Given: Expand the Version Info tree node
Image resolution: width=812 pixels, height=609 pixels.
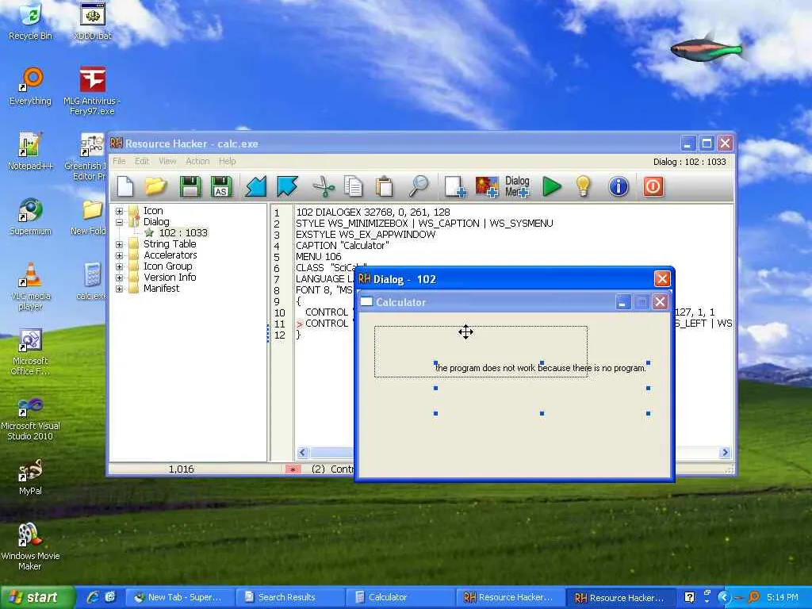Looking at the screenshot, I should pyautogui.click(x=119, y=277).
